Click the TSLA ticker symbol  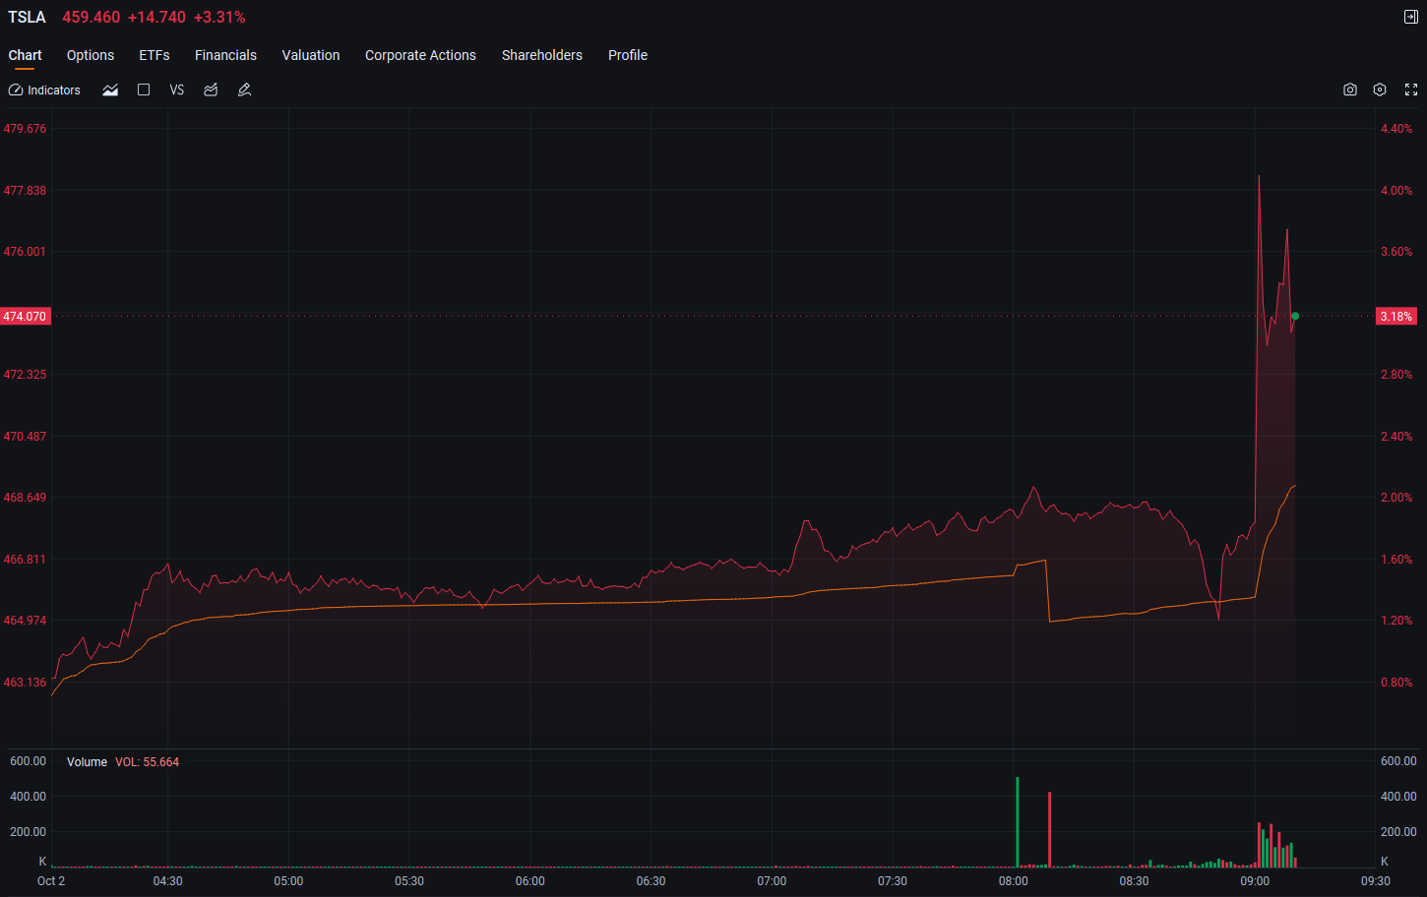pyautogui.click(x=27, y=18)
